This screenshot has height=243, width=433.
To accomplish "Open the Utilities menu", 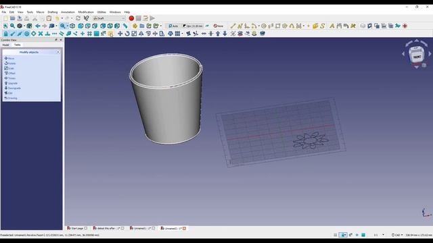I will click(x=101, y=12).
